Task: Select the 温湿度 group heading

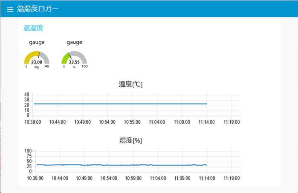Action: coord(33,28)
